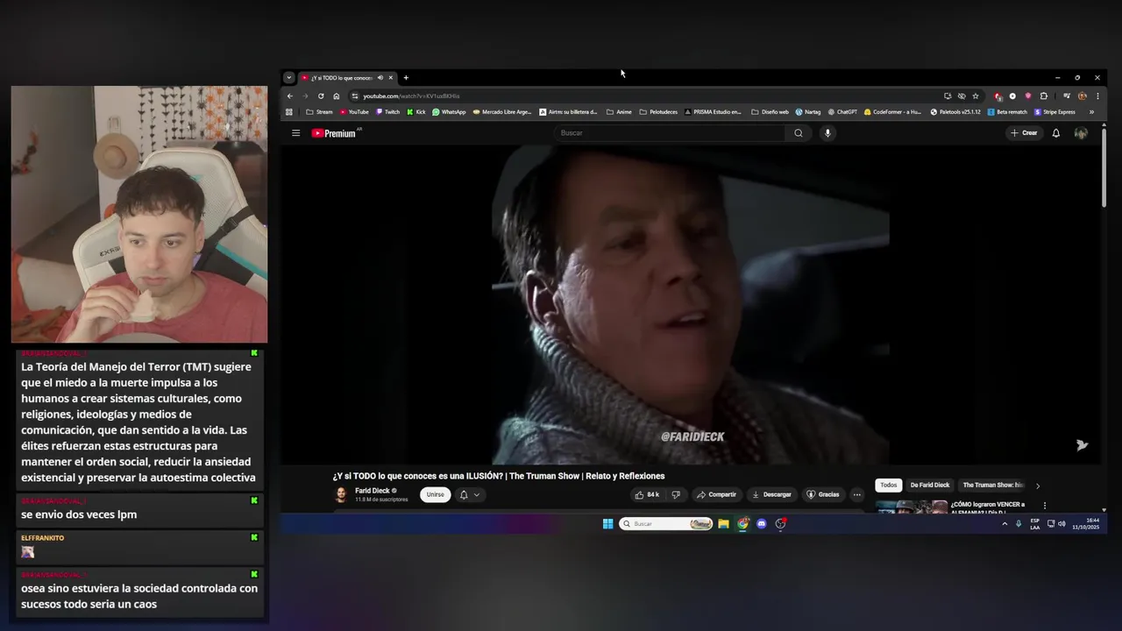Click the Crear create button
This screenshot has width=1122, height=631.
(1024, 133)
